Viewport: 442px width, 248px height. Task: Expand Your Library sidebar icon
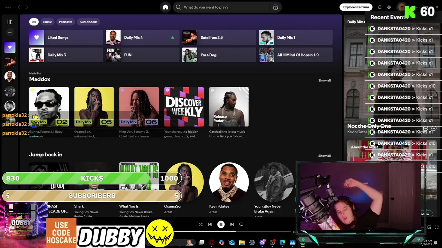pyautogui.click(x=10, y=22)
